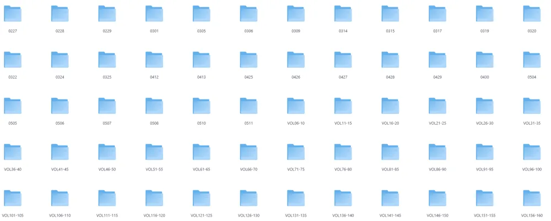Click the 0511 folder icon
The width and height of the screenshot is (551, 221).
click(x=249, y=106)
